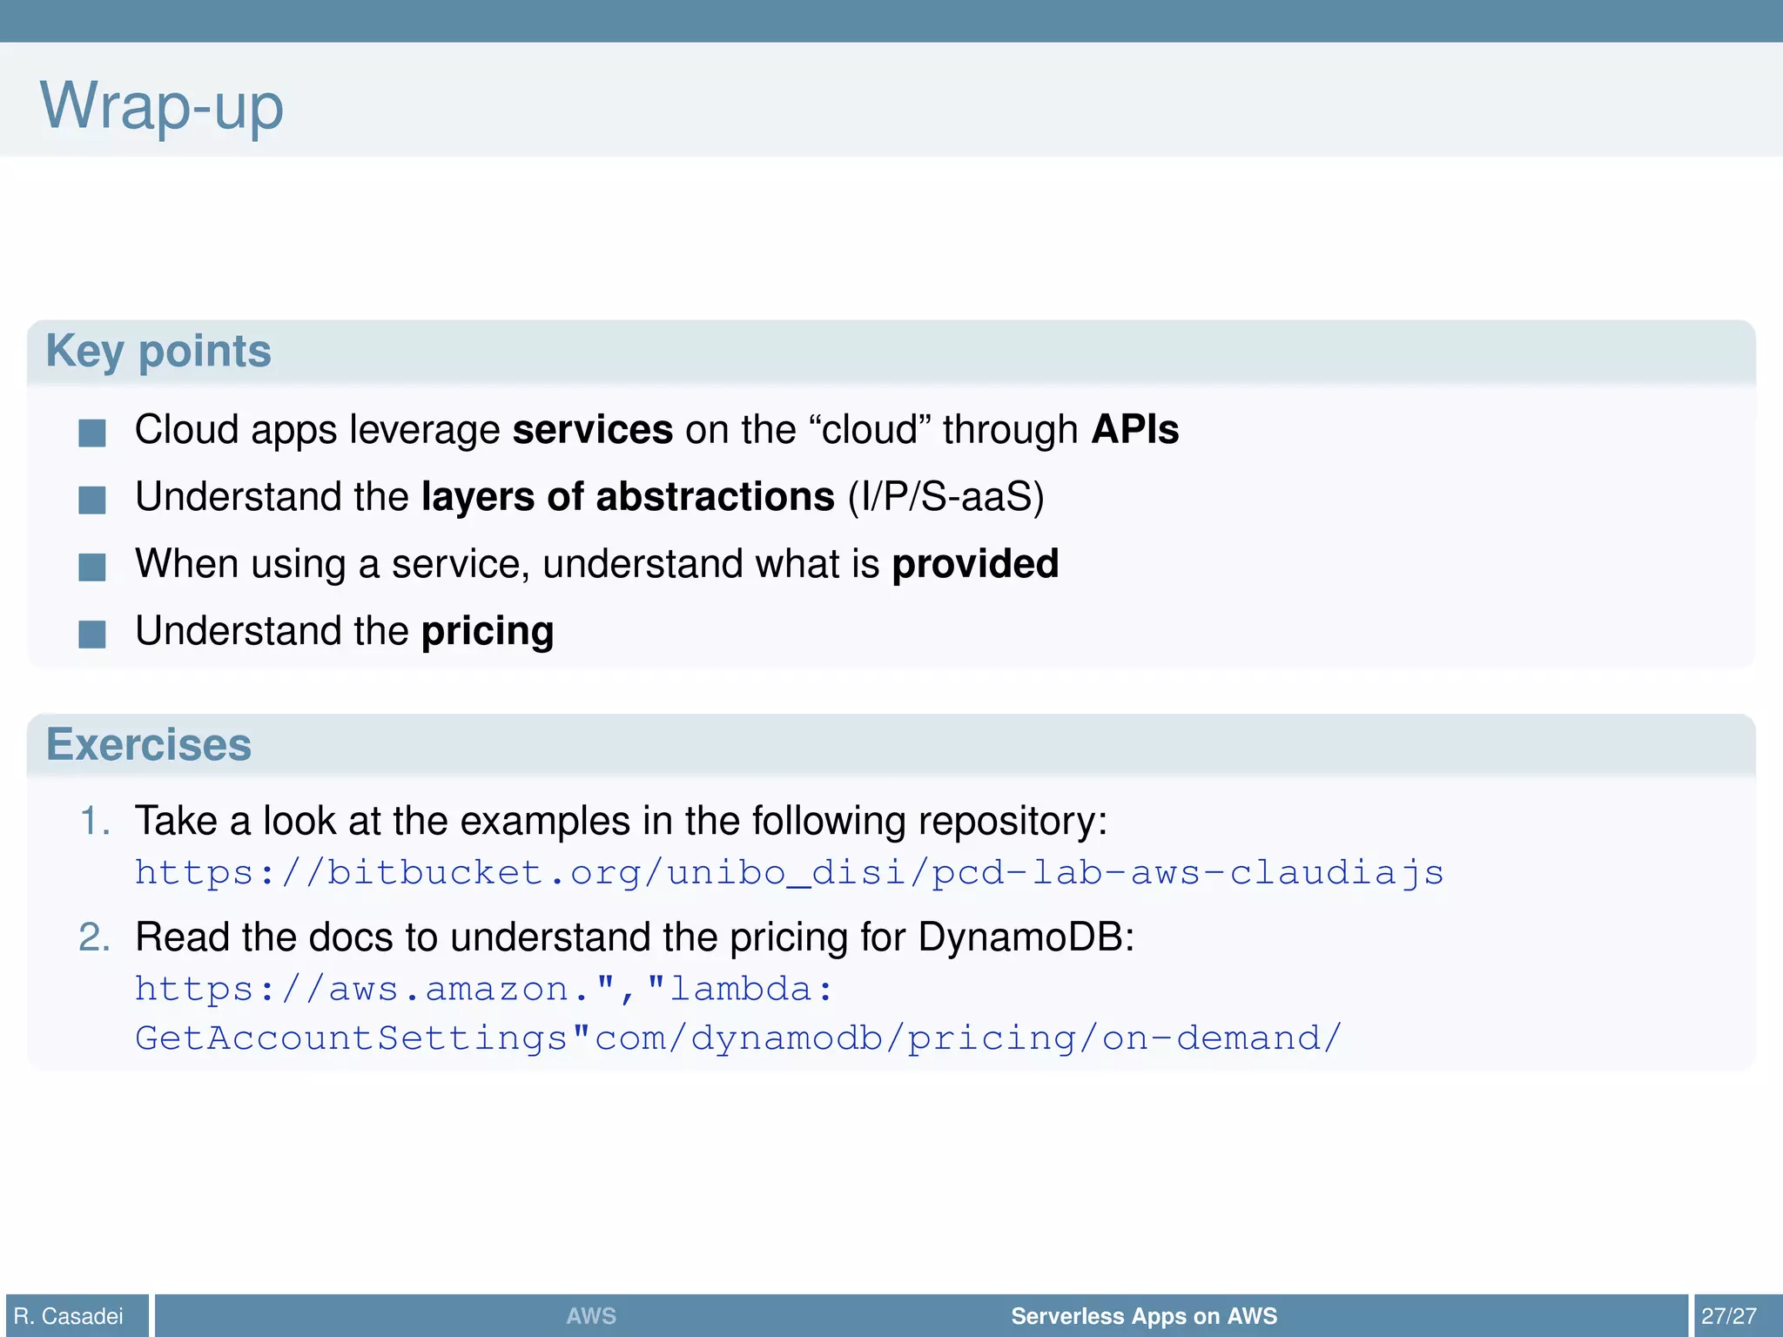Image resolution: width=1783 pixels, height=1337 pixels.
Task: Click the 'Serverless Apps on AWS' footer title
Action: 1144,1315
